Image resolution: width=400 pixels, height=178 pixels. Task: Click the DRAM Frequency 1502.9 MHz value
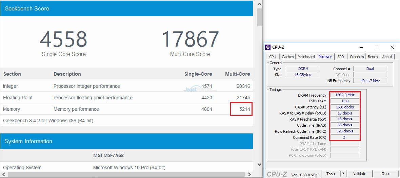click(345, 95)
